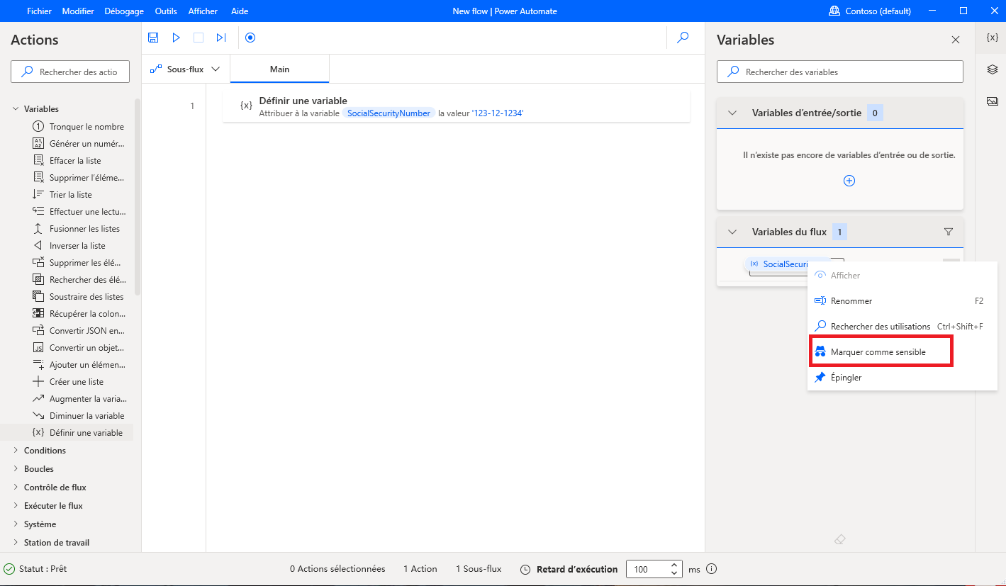Screen dimensions: 1006x586
Task: Open the Variables pane on the right edge
Action: (x=991, y=37)
